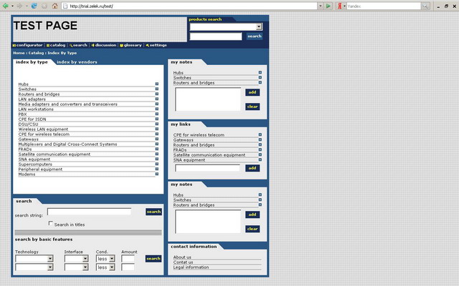Open the second-row Cond. dropdown showing less
Screen dimensions: 459x286
point(112,267)
